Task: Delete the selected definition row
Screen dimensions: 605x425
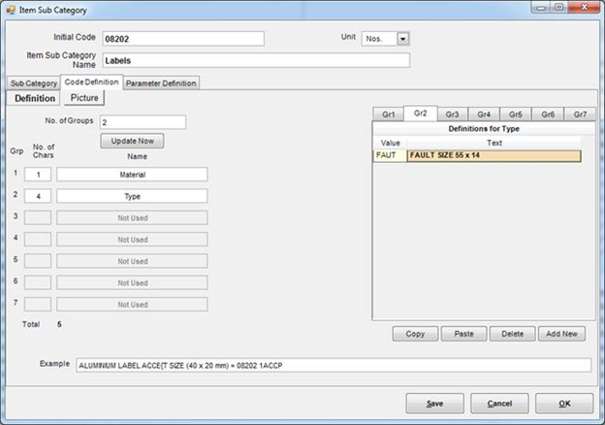Action: click(513, 334)
